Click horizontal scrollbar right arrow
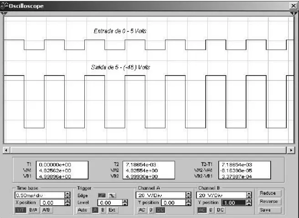 [291, 150]
